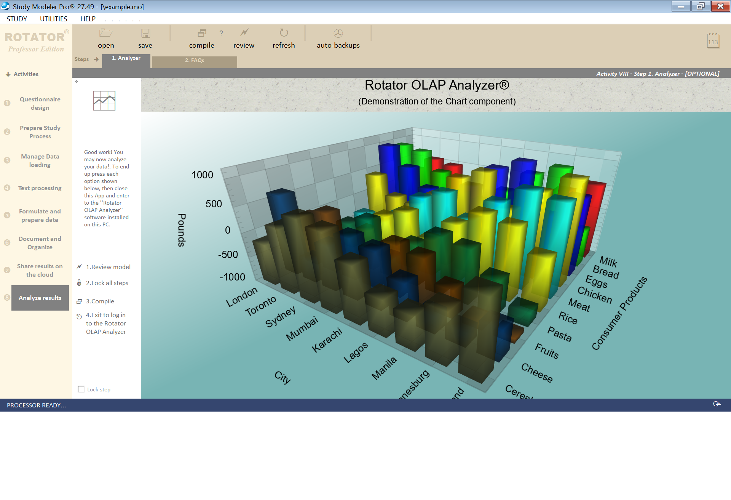Open the UTILITIES menu
This screenshot has width=731, height=500.
click(53, 19)
